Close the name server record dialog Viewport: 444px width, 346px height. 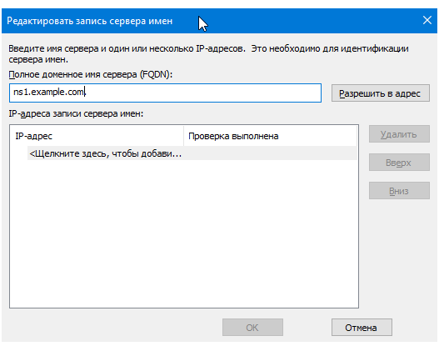(x=427, y=20)
